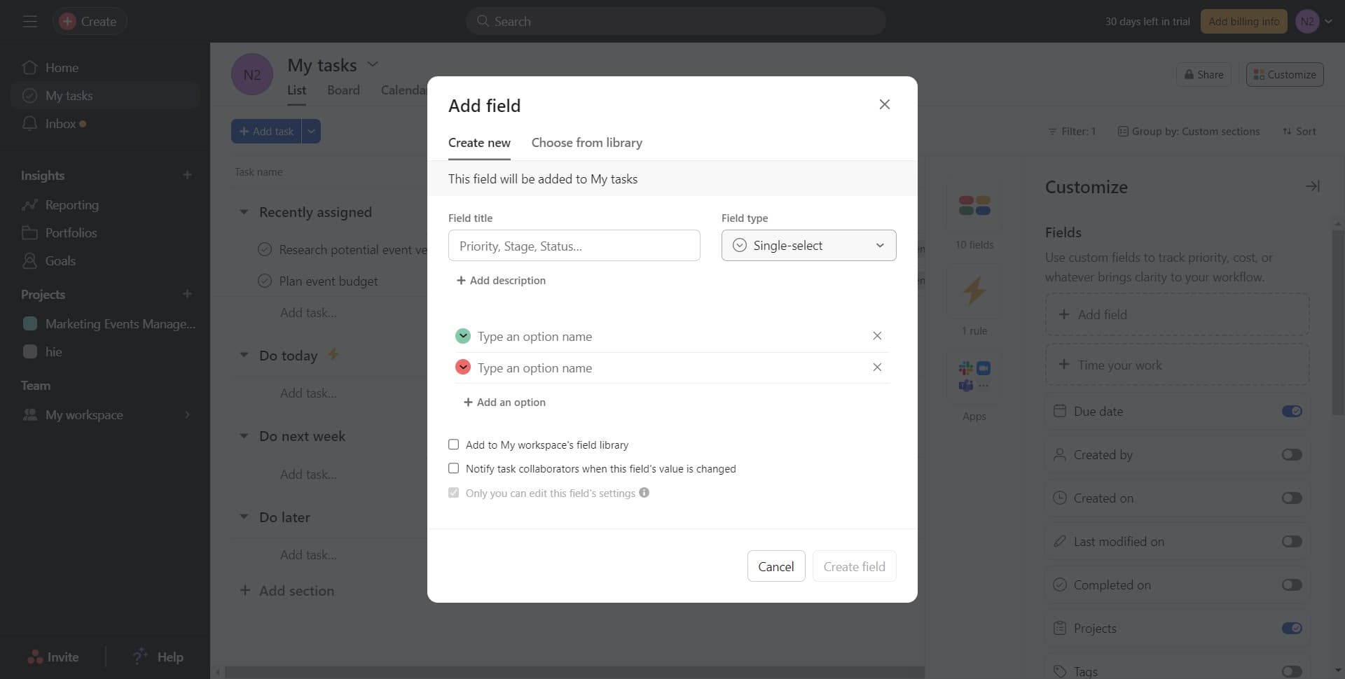The image size is (1345, 679).
Task: Click the hamburger menu icon
Action: 29,22
